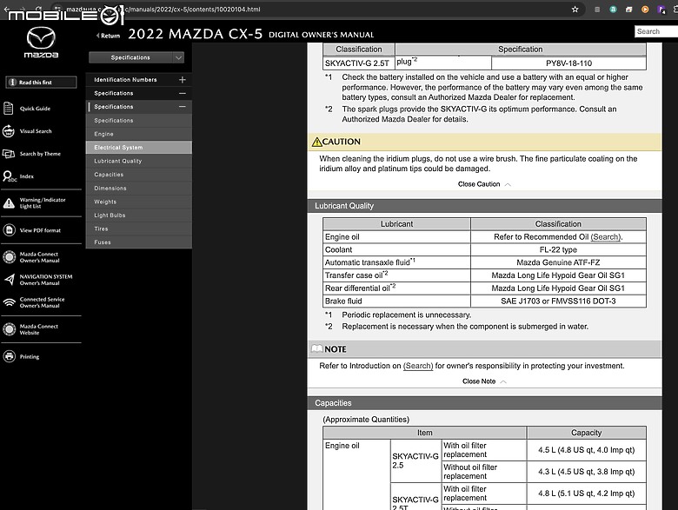
Task: Click the Mazda logo
Action: pyautogui.click(x=41, y=43)
